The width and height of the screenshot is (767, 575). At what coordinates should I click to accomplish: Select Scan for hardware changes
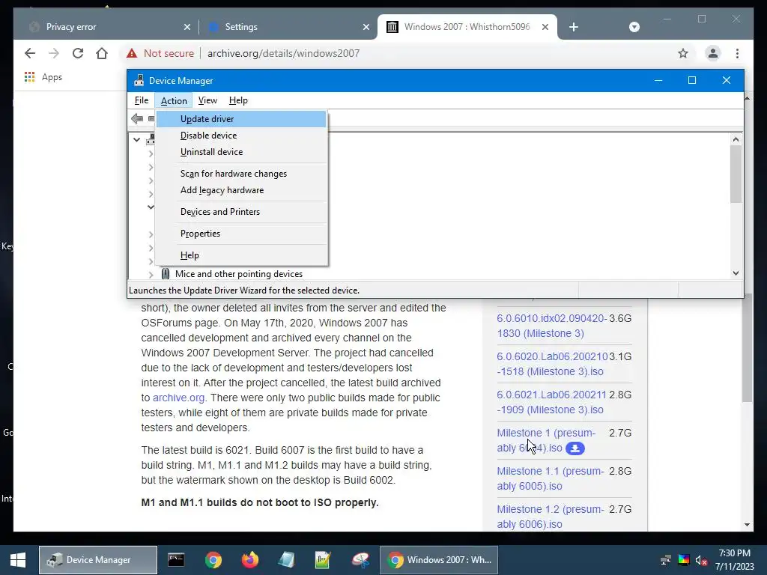(241, 174)
